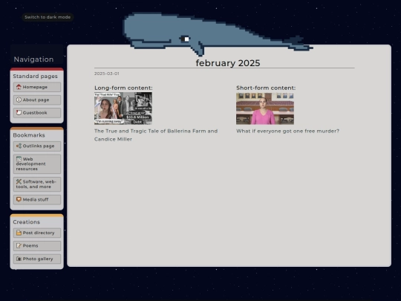Click the Outlinks page share icon

[x=19, y=146]
